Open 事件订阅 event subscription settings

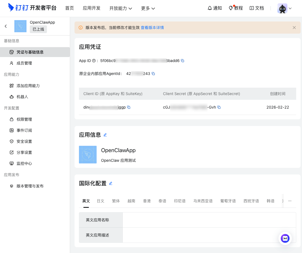[24, 130]
